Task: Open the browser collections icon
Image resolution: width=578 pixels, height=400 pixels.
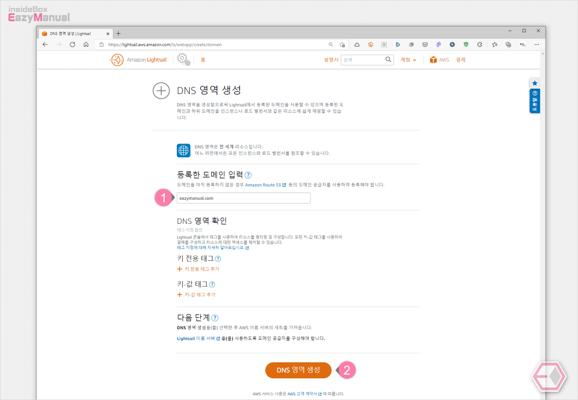Action: pyautogui.click(x=509, y=44)
